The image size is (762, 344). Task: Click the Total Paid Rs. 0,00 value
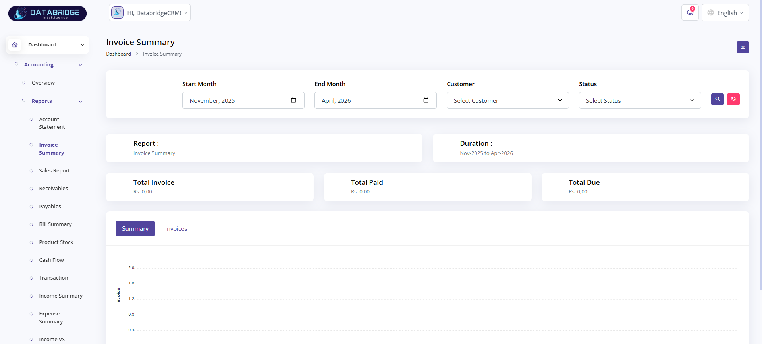(x=360, y=192)
